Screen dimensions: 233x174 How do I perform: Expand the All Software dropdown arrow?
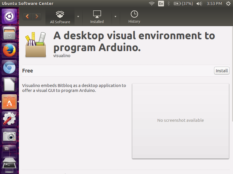pyautogui.click(x=78, y=17)
